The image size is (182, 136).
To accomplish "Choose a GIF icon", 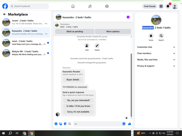I will [x=70, y=124].
